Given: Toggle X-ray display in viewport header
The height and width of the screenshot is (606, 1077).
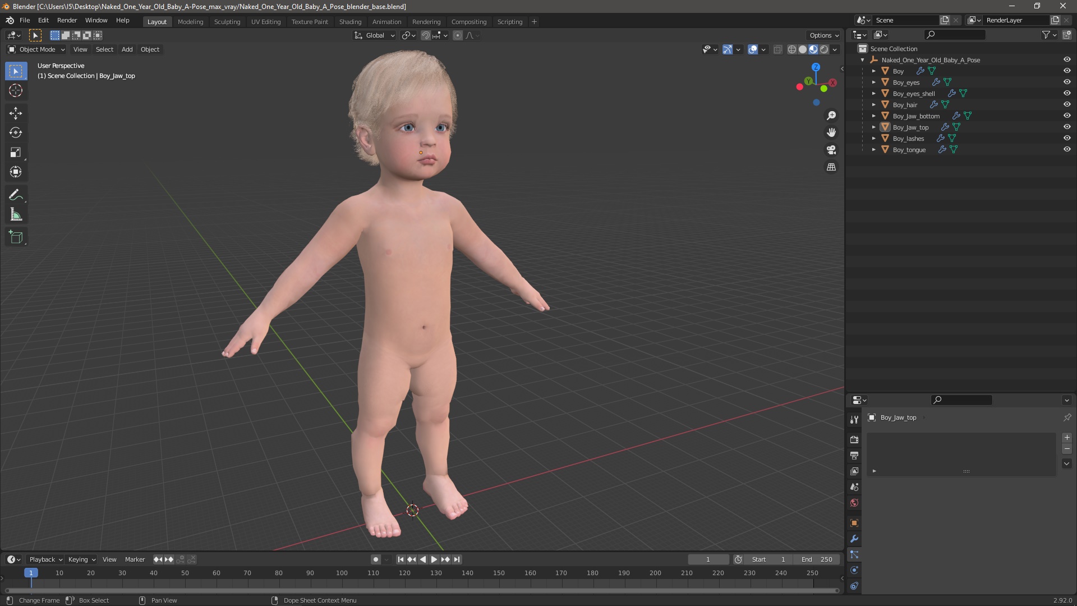Looking at the screenshot, I should (777, 49).
